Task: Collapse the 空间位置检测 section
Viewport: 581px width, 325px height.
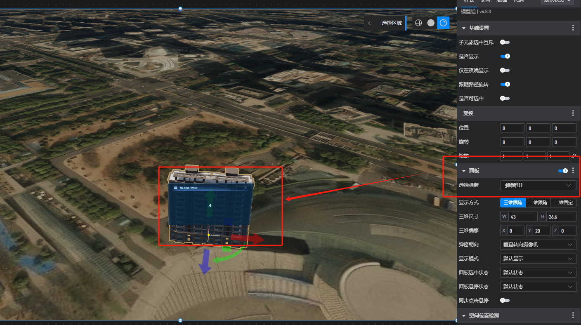Action: [464, 316]
